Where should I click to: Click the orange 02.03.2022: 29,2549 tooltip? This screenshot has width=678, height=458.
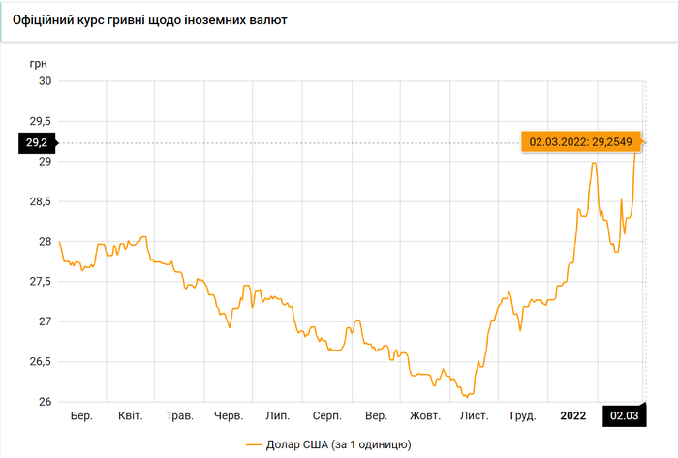[580, 142]
